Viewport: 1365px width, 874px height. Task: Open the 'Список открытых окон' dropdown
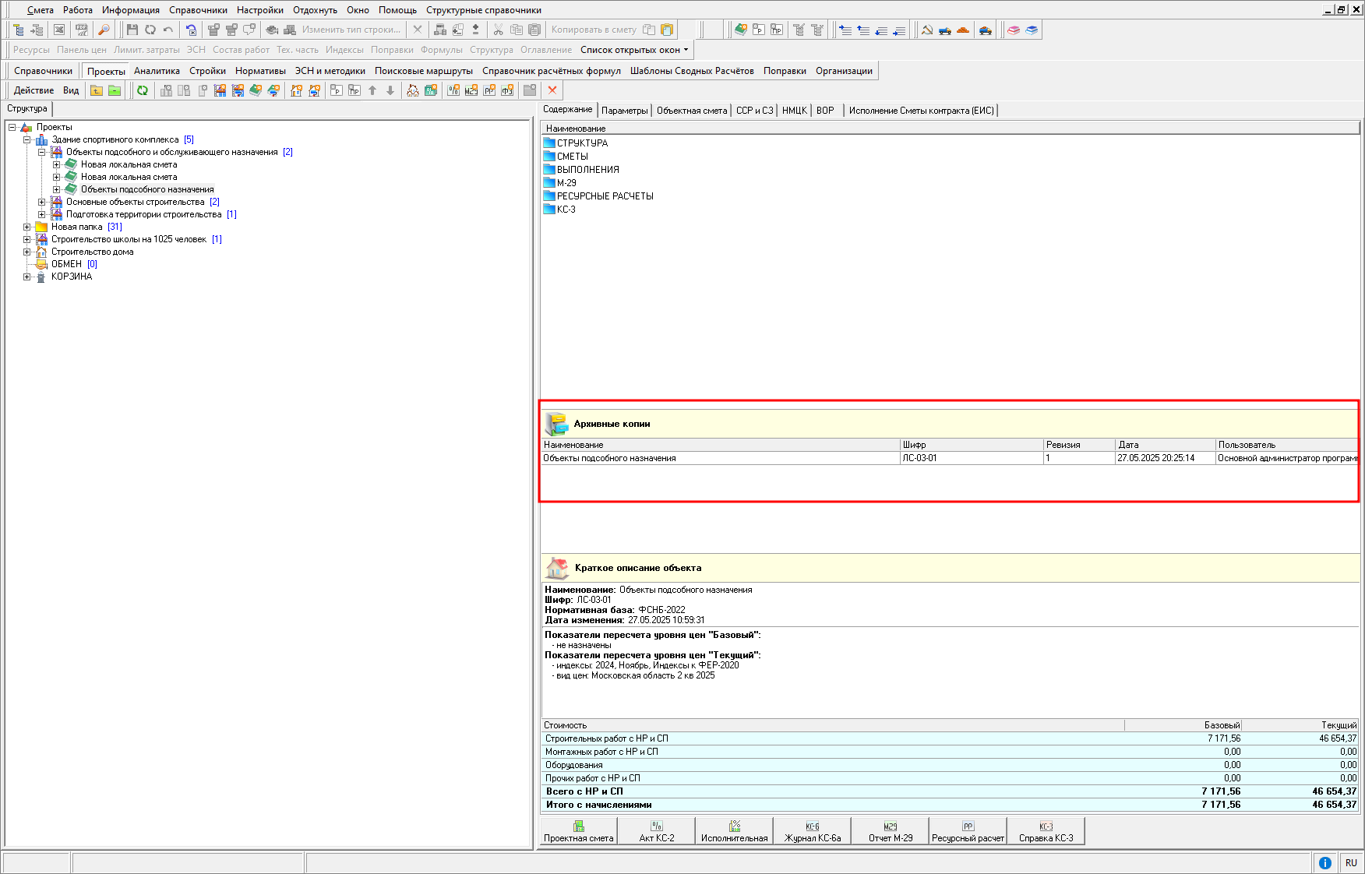coord(634,50)
